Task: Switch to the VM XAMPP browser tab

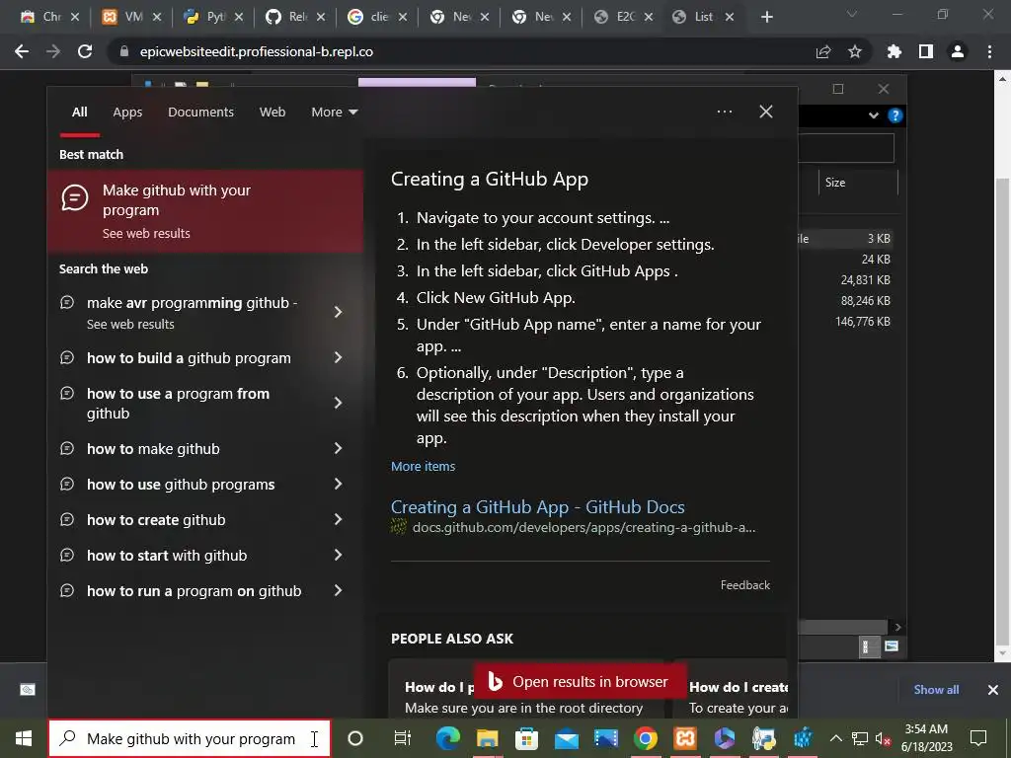Action: 131,17
